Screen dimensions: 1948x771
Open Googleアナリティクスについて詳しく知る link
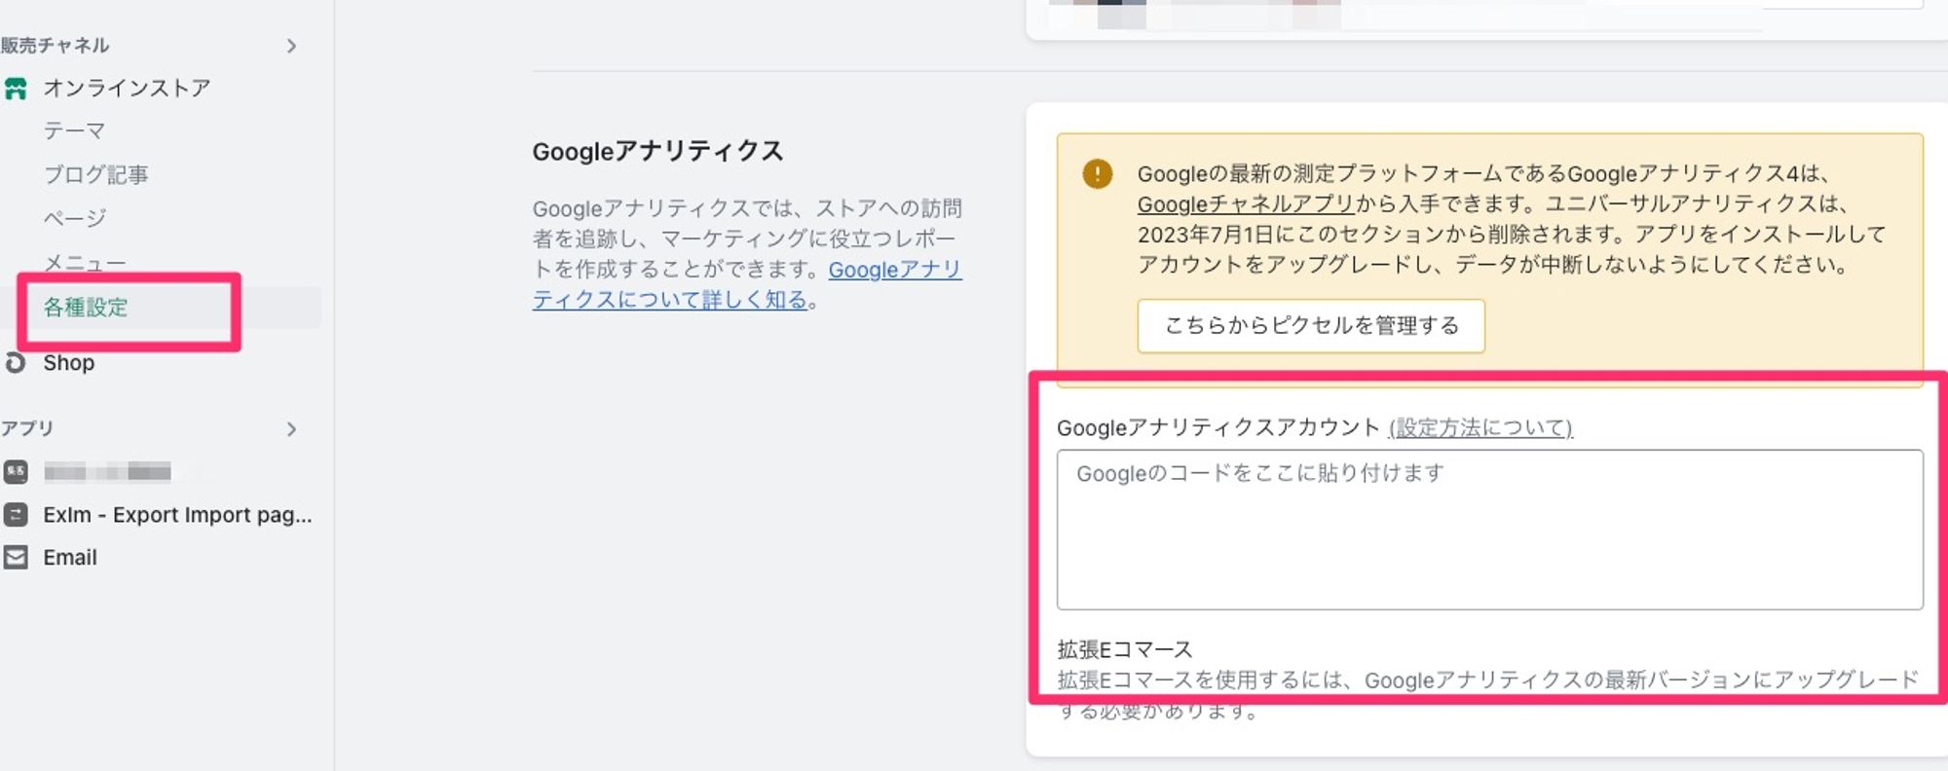coord(747,284)
